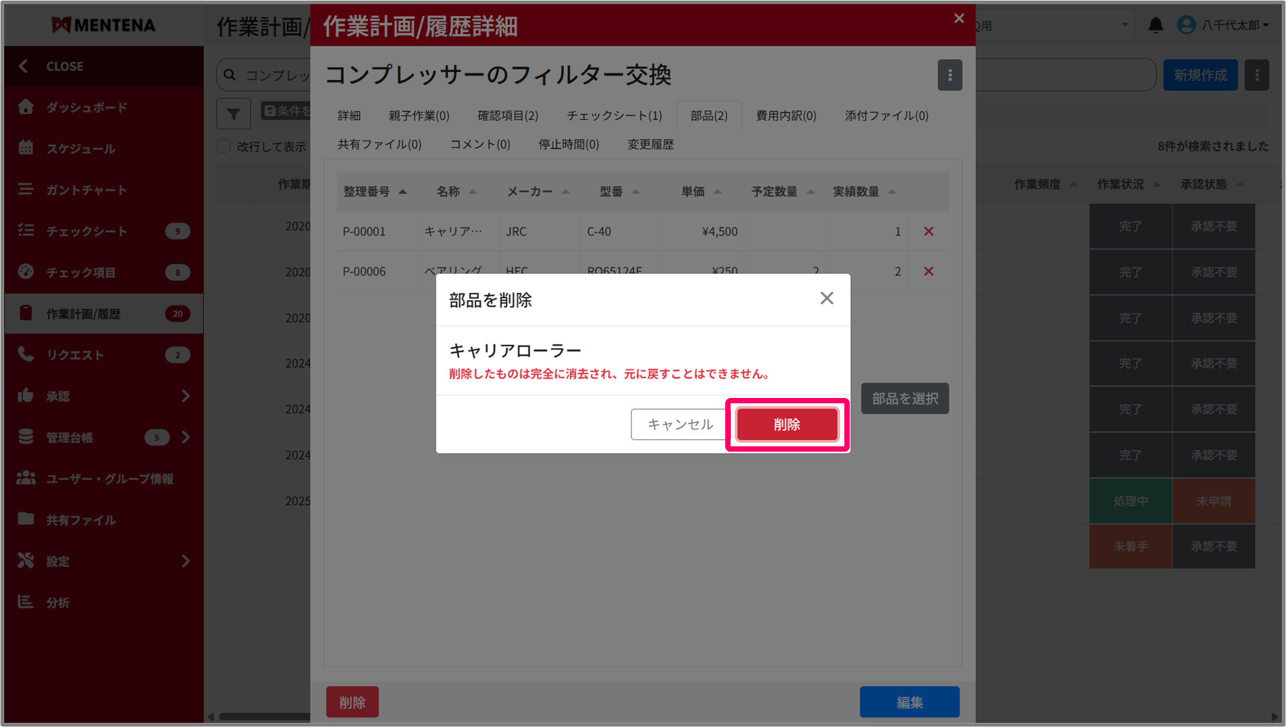
Task: Click the notification bell icon
Action: click(x=1155, y=25)
